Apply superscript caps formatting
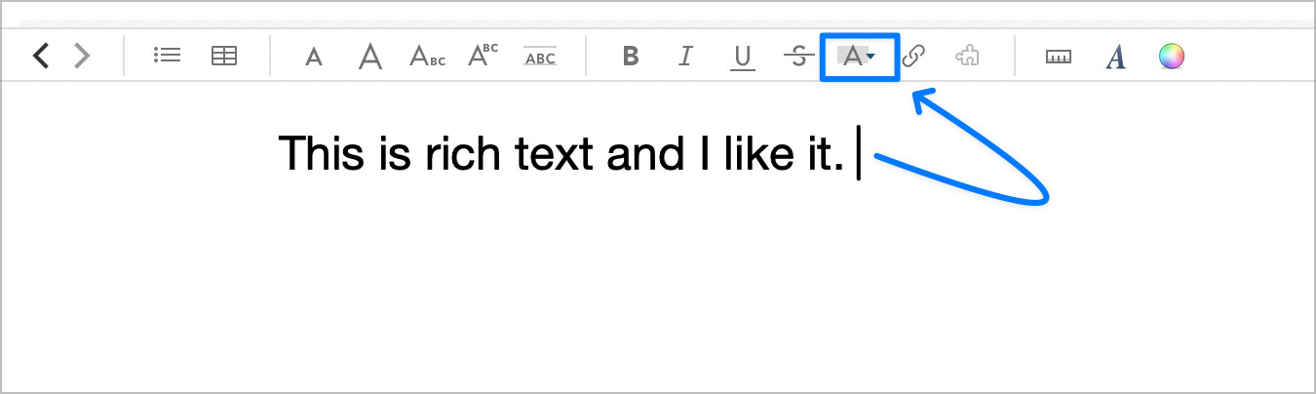 tap(483, 56)
